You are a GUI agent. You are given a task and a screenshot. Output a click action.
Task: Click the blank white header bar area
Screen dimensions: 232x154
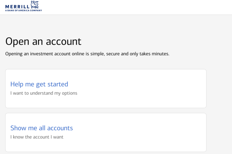[136, 7]
